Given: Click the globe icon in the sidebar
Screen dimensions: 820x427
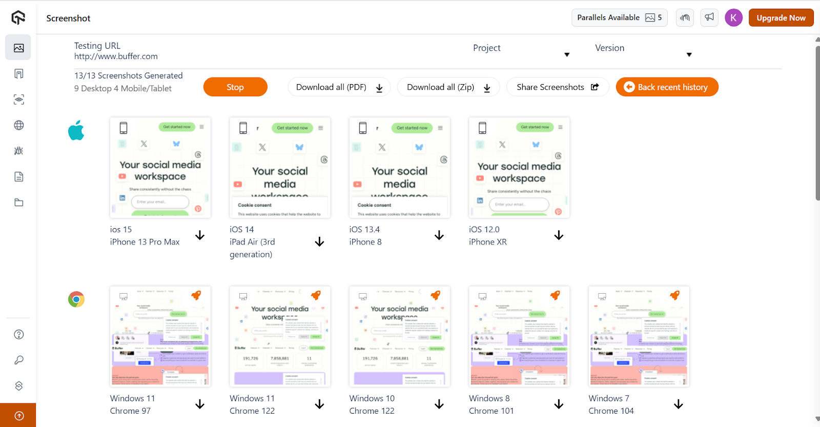Looking at the screenshot, I should [18, 125].
